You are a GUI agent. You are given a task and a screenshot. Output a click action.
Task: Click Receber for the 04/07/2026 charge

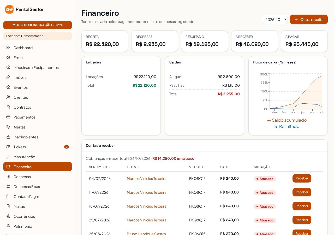[x=302, y=178]
